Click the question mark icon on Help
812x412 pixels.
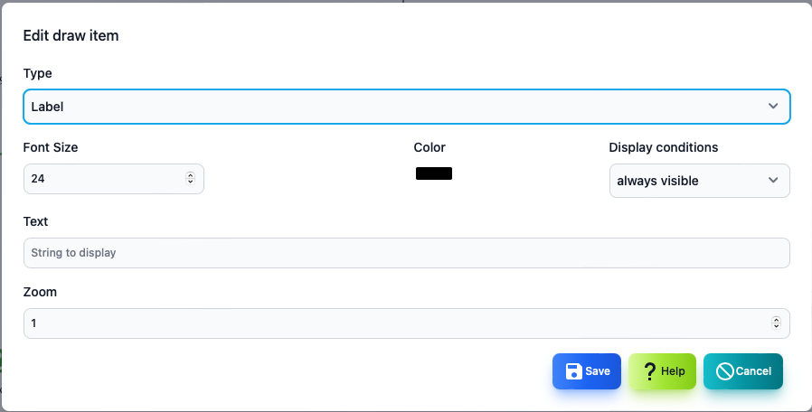point(649,371)
